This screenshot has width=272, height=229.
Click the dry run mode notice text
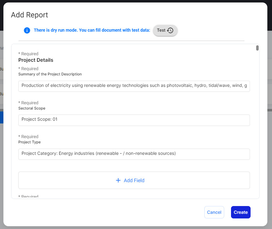[92, 30]
